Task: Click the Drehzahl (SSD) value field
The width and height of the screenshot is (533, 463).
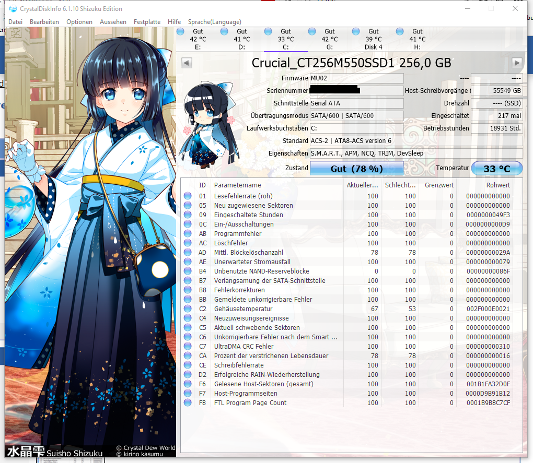Action: [x=496, y=103]
